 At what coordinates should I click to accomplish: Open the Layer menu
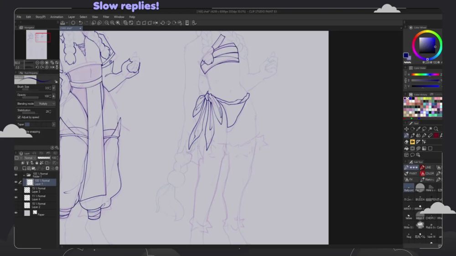point(72,17)
